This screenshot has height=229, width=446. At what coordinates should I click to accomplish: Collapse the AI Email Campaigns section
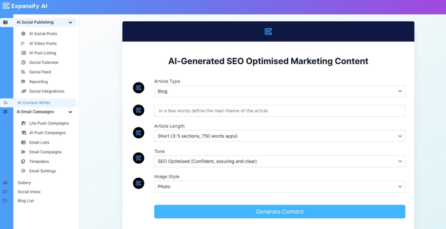point(71,112)
